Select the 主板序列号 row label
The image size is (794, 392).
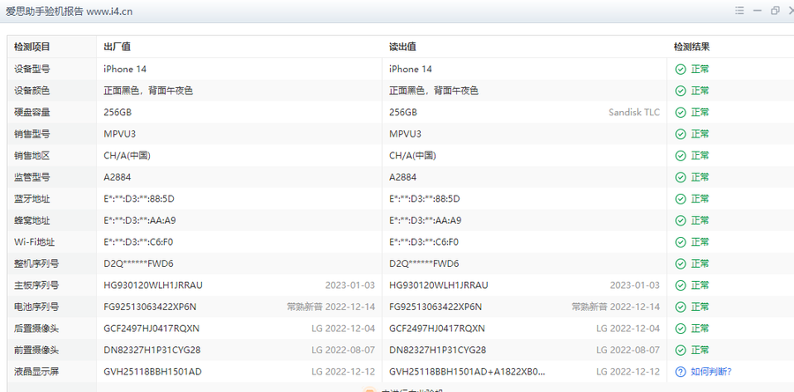(x=36, y=285)
